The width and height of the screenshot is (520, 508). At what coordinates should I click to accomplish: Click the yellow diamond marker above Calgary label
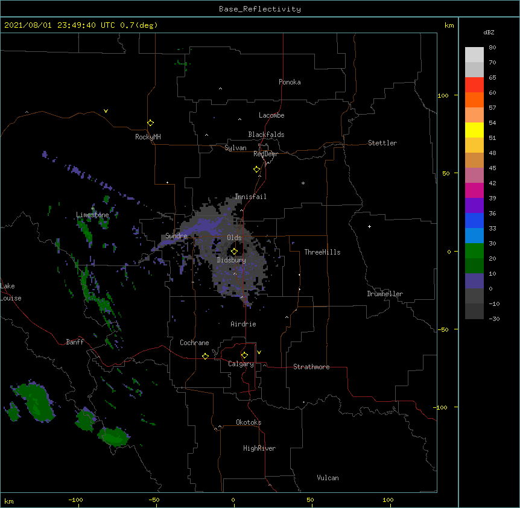tap(244, 355)
